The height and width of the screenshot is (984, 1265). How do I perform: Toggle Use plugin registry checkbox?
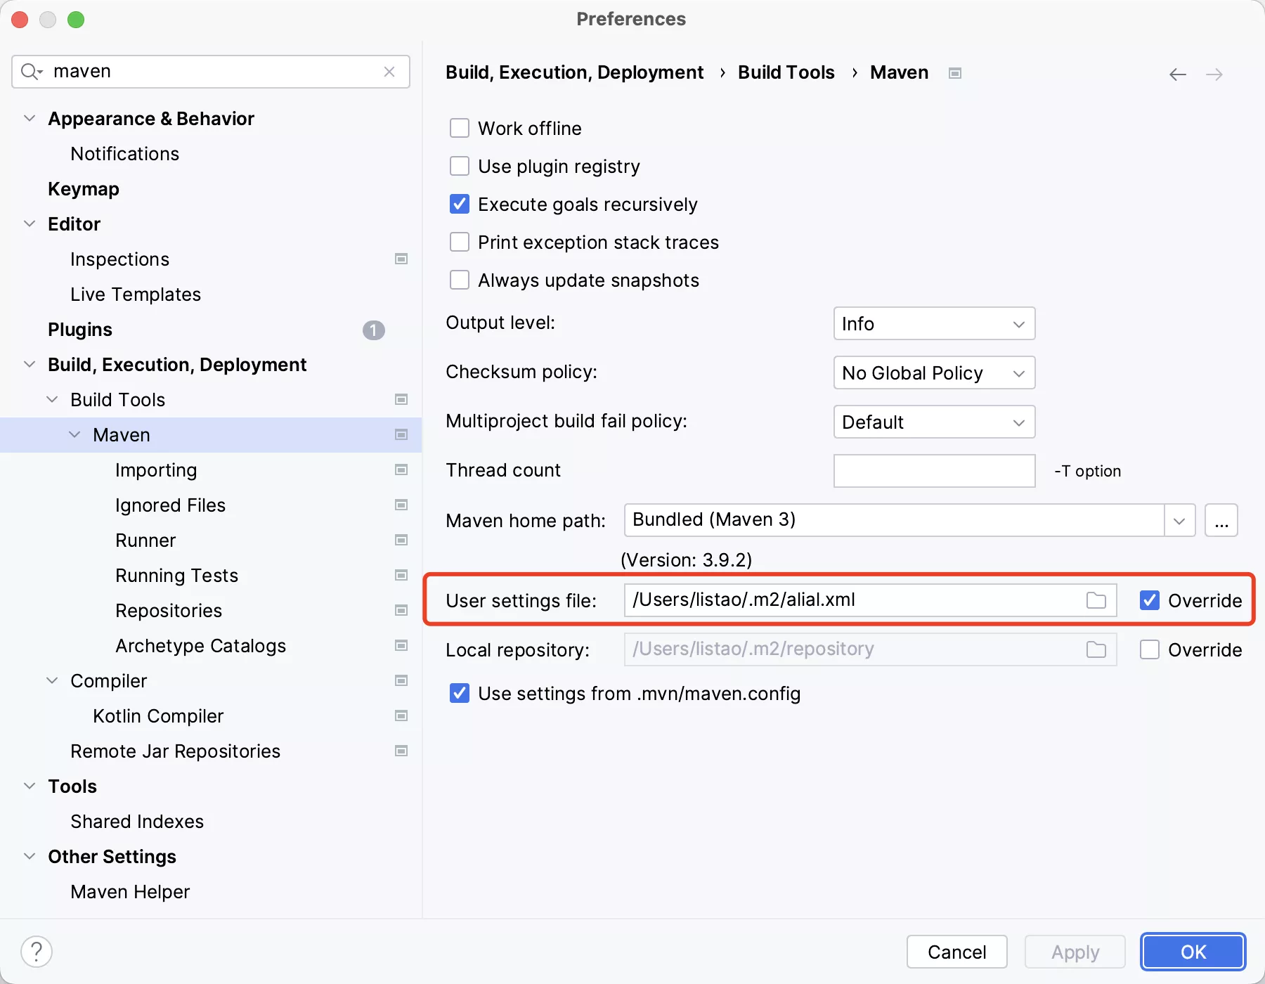pyautogui.click(x=460, y=166)
